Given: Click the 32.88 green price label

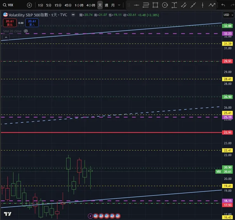Looking at the screenshot, I should (227, 26).
